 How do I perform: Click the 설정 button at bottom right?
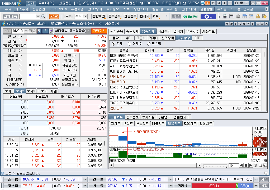tap(264, 186)
